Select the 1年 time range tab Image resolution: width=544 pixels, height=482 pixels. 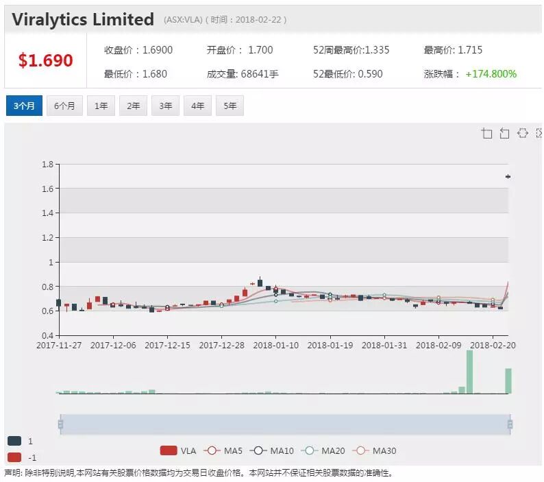click(x=101, y=106)
